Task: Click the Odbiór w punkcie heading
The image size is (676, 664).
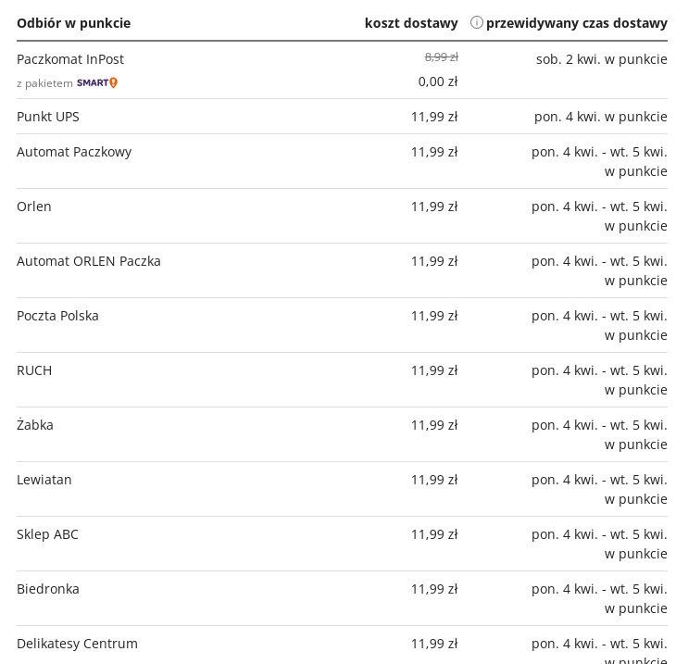Action: (x=73, y=23)
